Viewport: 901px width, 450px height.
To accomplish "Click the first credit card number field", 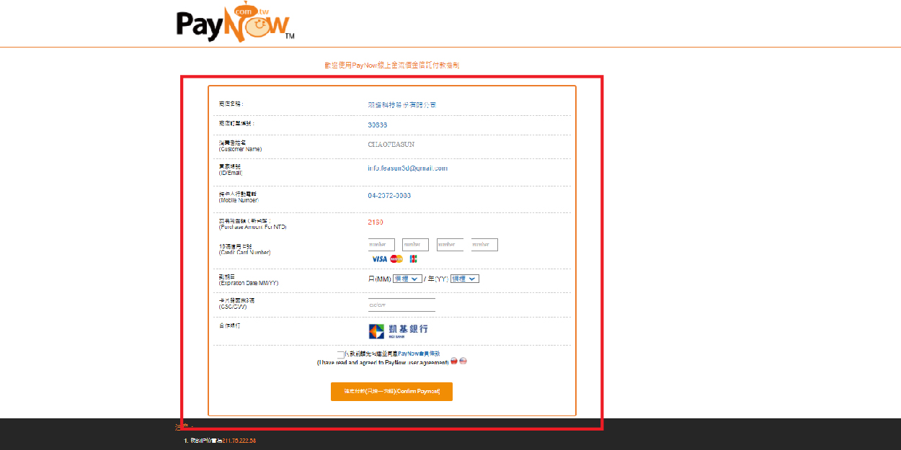I will 381,245.
